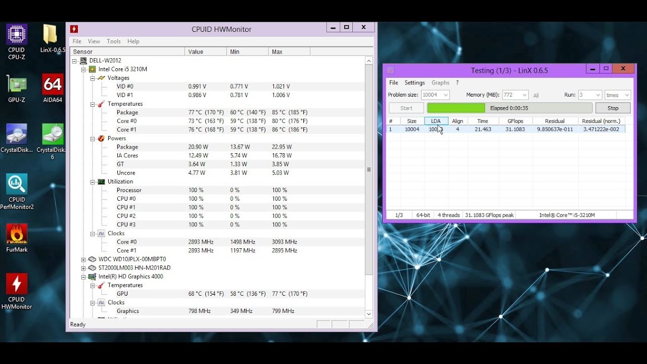Collapse the Utilization group
The width and height of the screenshot is (647, 364).
[x=93, y=181]
